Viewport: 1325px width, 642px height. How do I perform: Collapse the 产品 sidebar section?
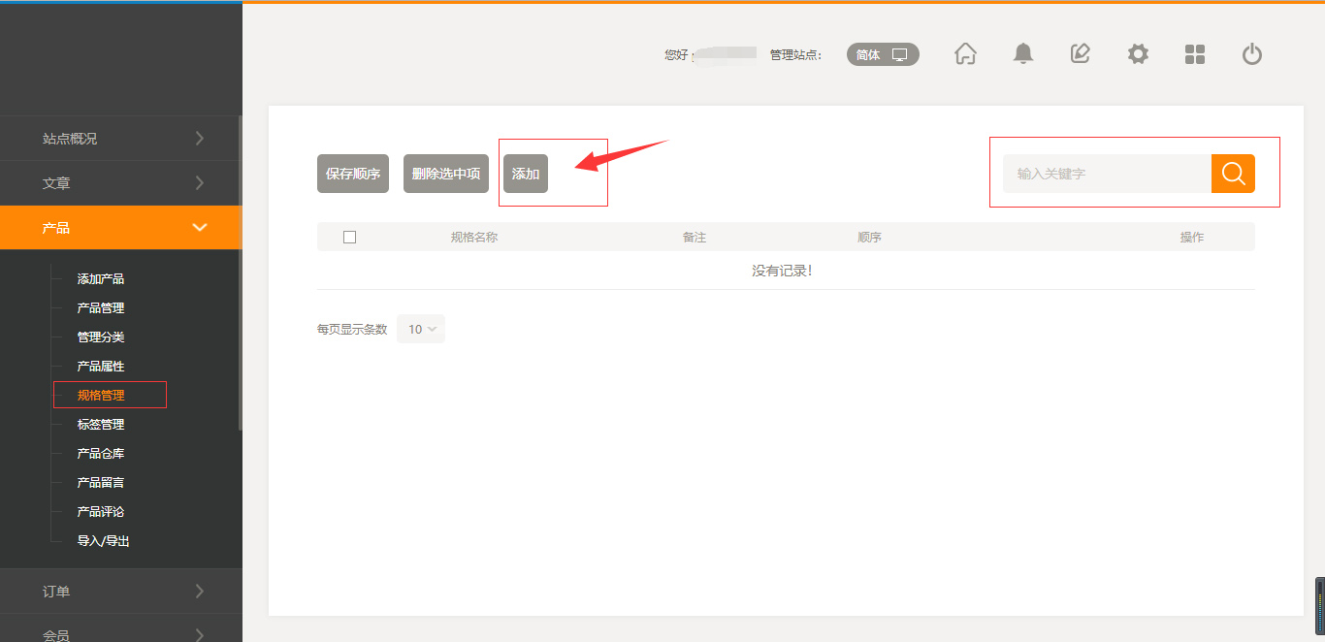(x=120, y=228)
